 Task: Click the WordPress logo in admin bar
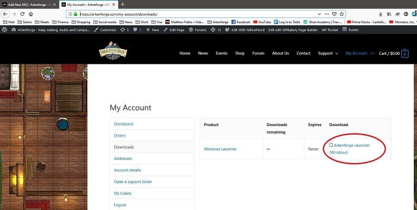[x=5, y=30]
